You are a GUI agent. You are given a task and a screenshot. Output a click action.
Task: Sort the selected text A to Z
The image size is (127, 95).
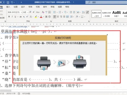[83, 12]
